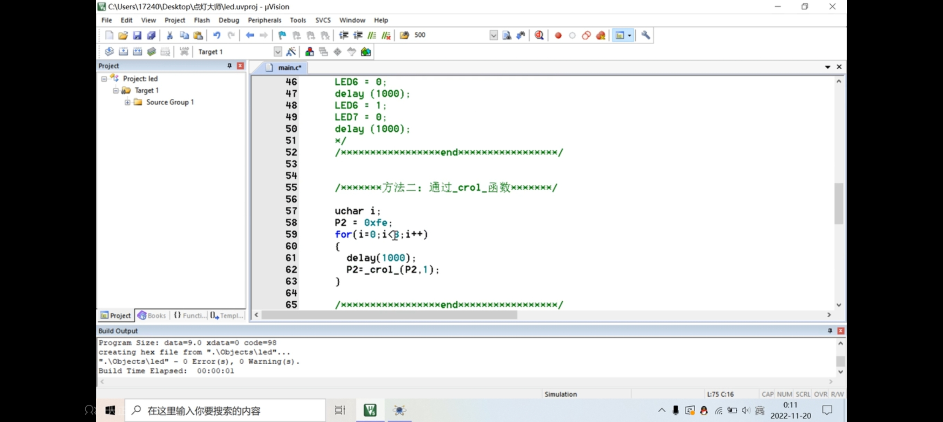Screen dimensions: 943x422
Task: Click the Paste clipboard icon
Action: click(198, 35)
